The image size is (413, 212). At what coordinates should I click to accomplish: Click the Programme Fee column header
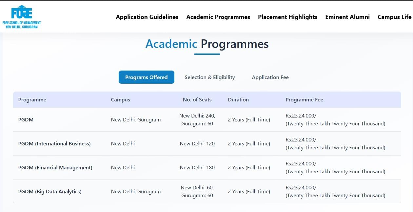click(x=304, y=99)
